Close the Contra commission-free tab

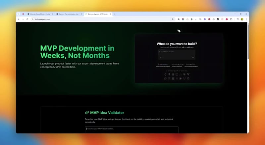tap(81, 14)
